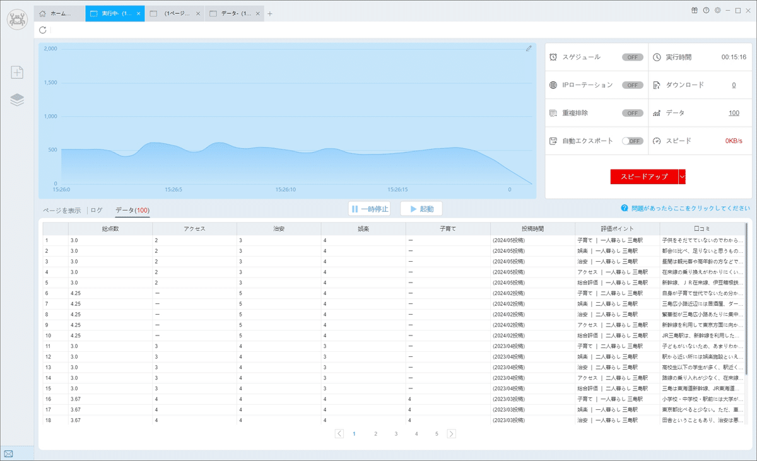Click the 00:15:16 run time value
The height and width of the screenshot is (461, 757).
(734, 57)
